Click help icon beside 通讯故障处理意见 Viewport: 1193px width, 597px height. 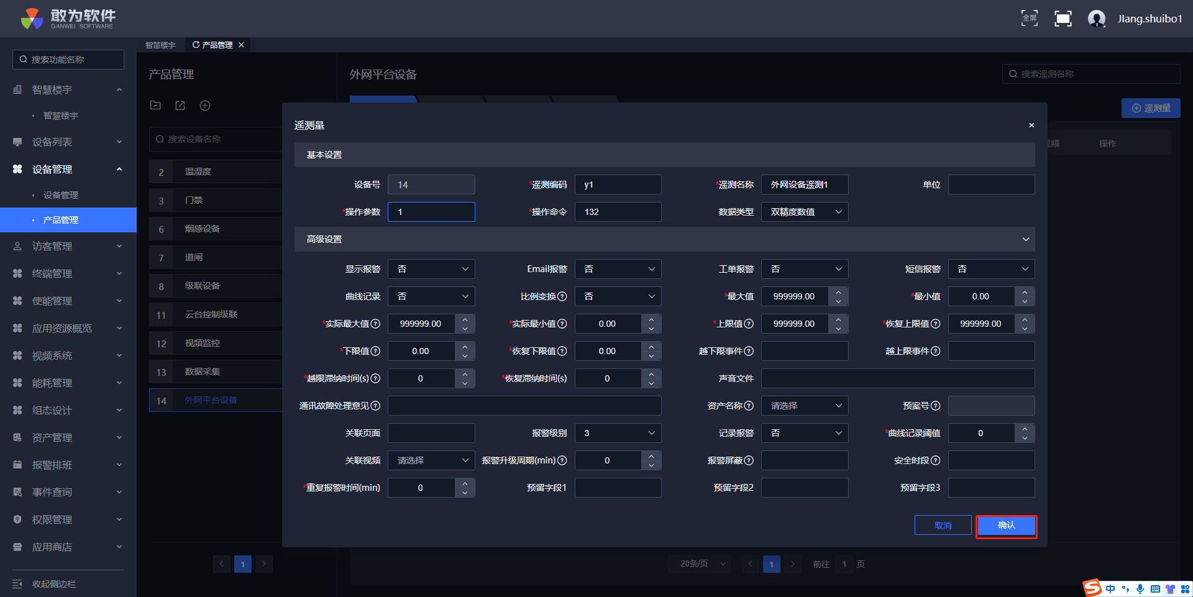click(x=375, y=406)
